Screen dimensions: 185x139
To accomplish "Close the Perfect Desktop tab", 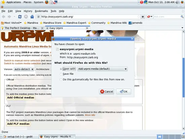I will 42,28.
